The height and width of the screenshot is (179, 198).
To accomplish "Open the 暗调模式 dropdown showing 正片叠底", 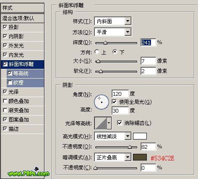I will (x=113, y=157).
